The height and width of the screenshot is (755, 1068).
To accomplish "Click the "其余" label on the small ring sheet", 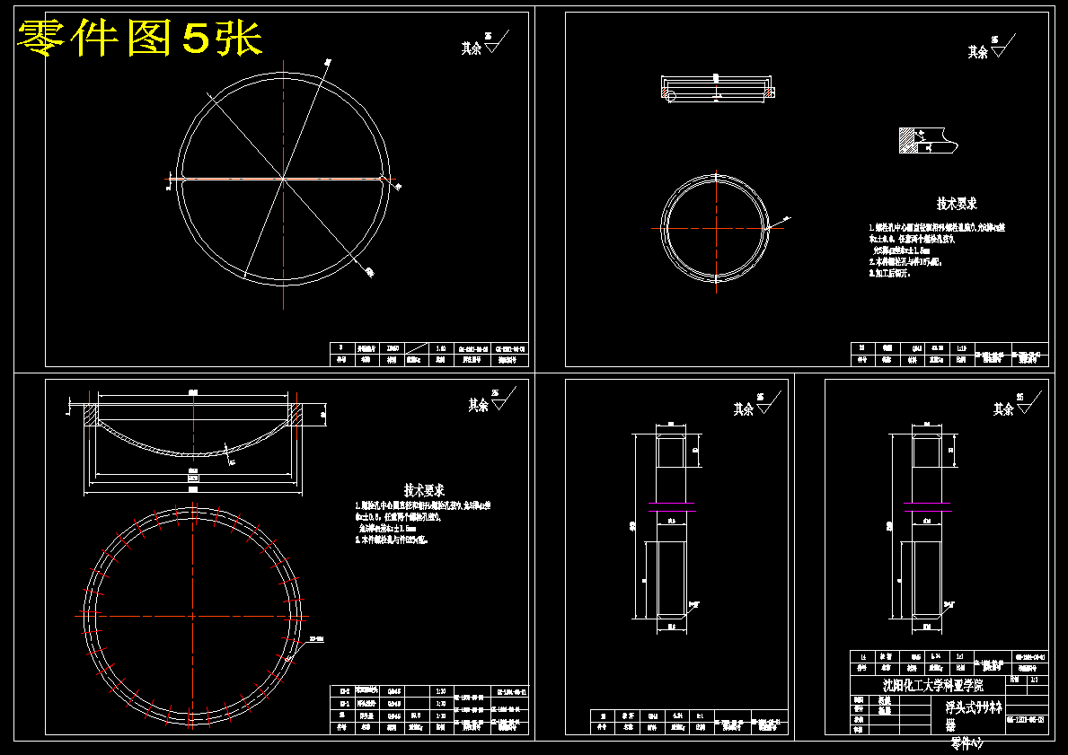I will tap(977, 52).
